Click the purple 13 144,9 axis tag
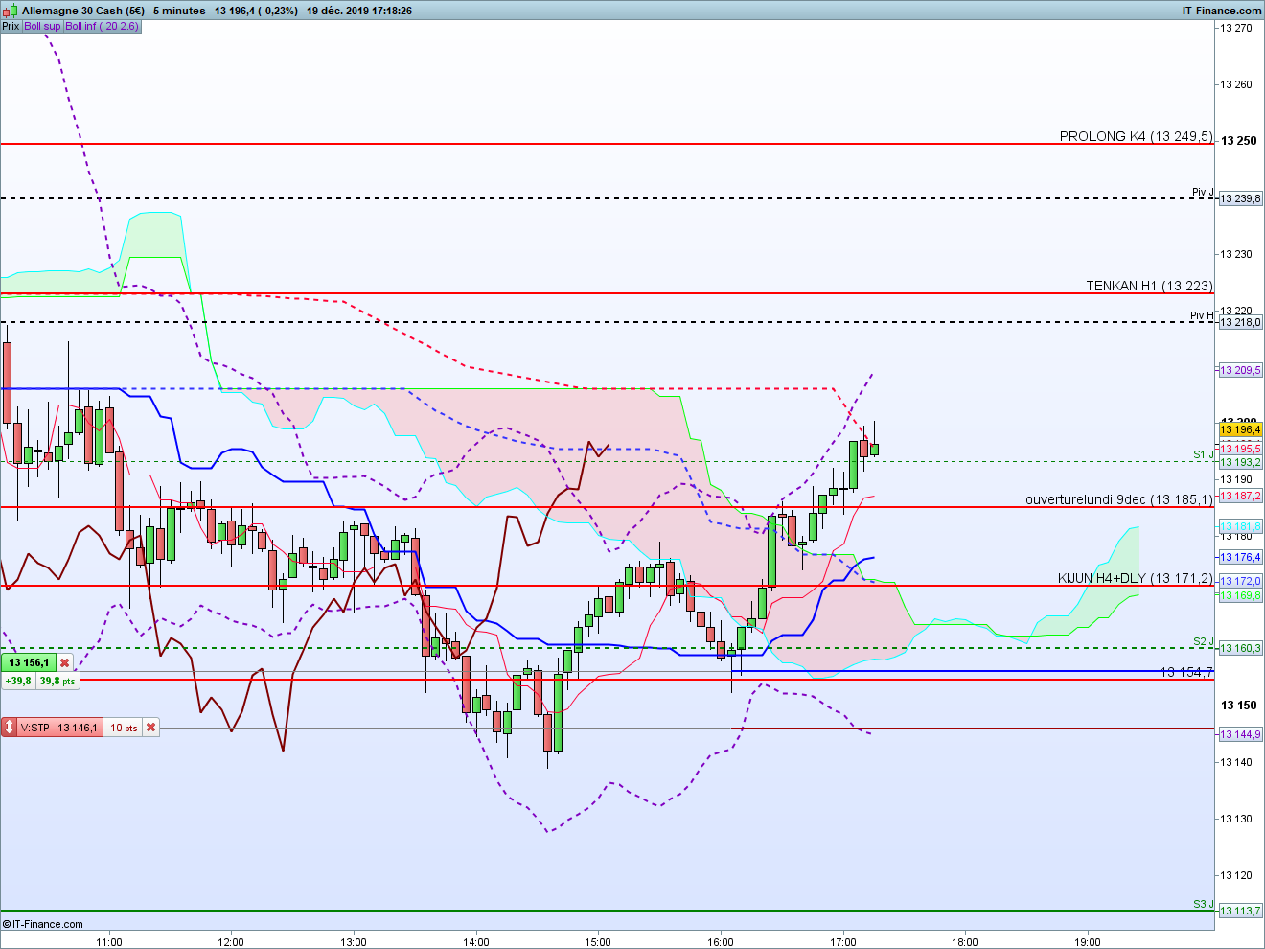1265x949 pixels. click(x=1240, y=734)
